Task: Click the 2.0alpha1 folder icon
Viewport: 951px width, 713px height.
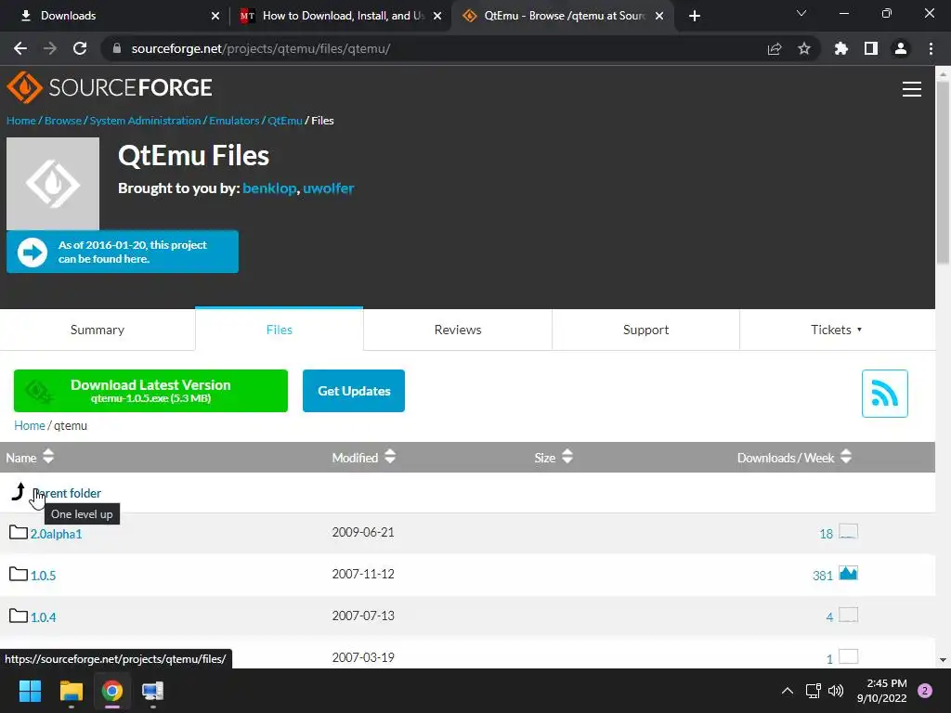Action: (19, 532)
